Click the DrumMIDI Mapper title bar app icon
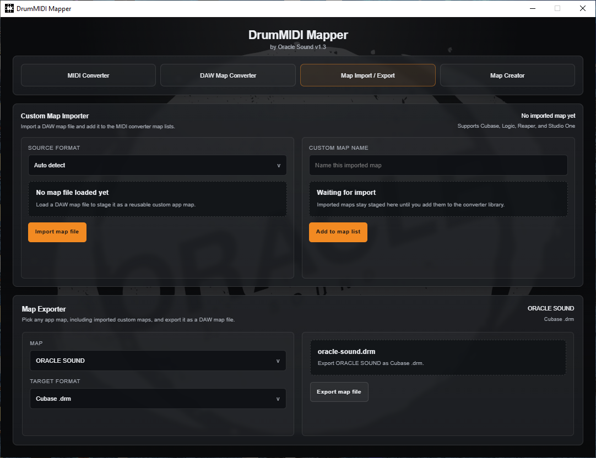Image resolution: width=596 pixels, height=458 pixels. coord(9,8)
